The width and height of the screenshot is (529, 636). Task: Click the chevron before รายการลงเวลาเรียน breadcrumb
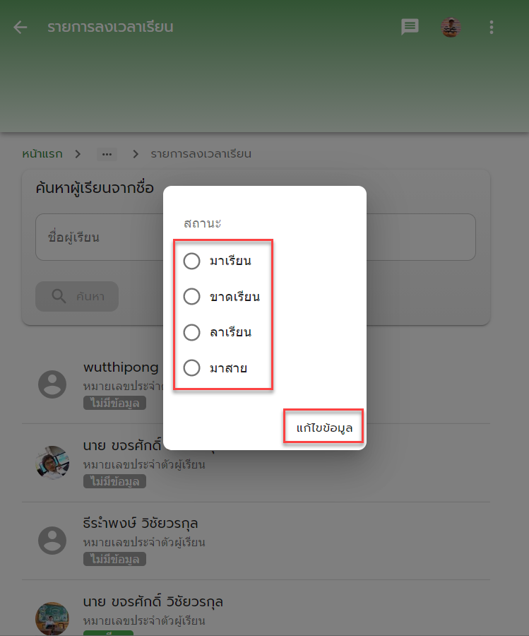tap(136, 154)
